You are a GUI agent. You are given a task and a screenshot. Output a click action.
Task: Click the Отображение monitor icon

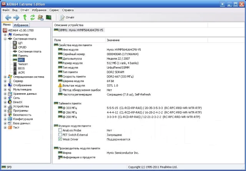tap(10, 85)
